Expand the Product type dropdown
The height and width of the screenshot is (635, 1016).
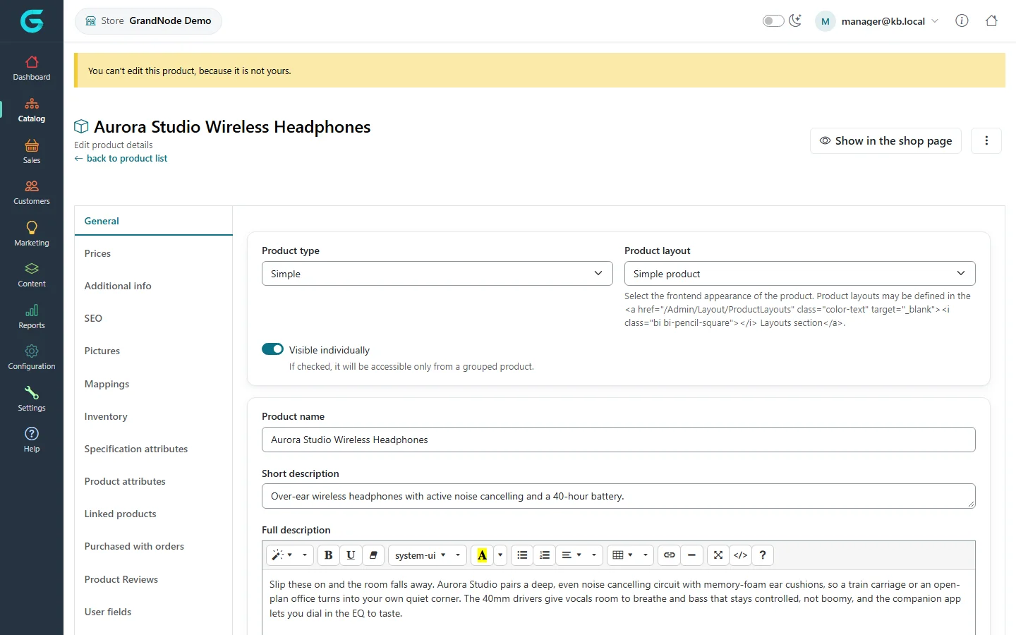coord(437,274)
